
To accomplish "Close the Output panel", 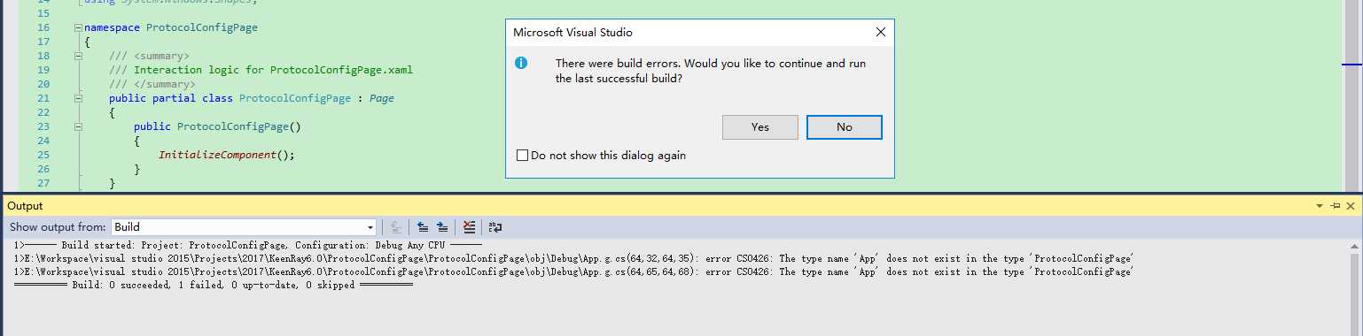I will (x=1350, y=205).
